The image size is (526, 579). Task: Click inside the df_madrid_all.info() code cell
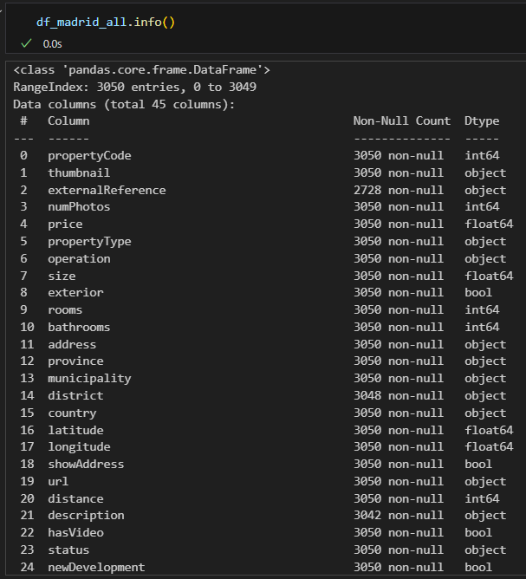tap(106, 22)
